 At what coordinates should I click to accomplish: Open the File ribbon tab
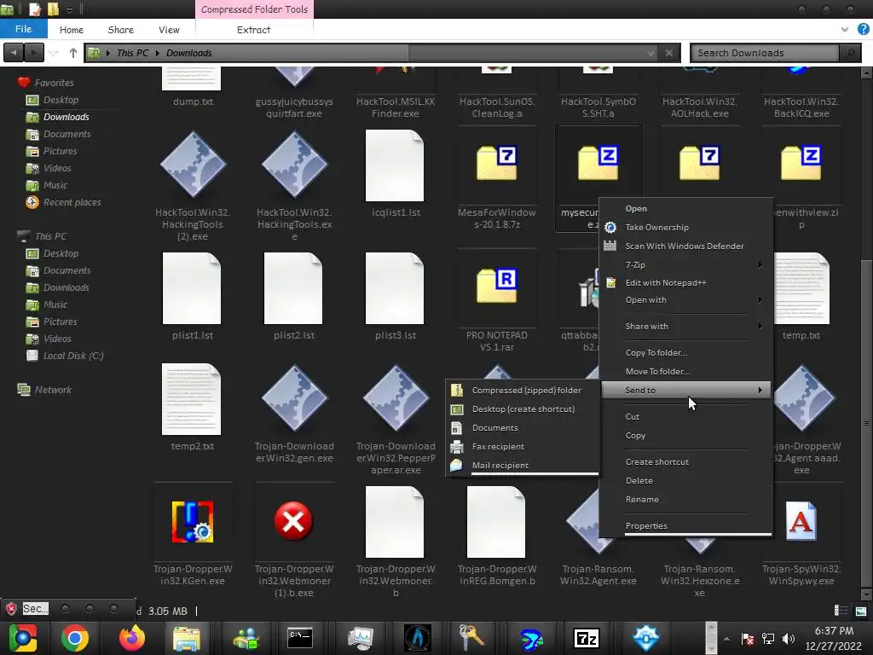23,29
